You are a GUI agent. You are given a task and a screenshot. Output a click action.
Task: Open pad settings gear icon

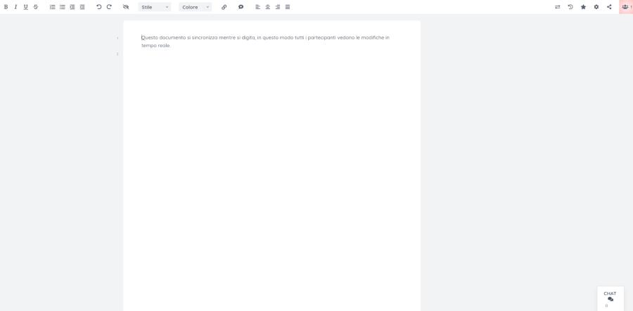[x=596, y=7]
